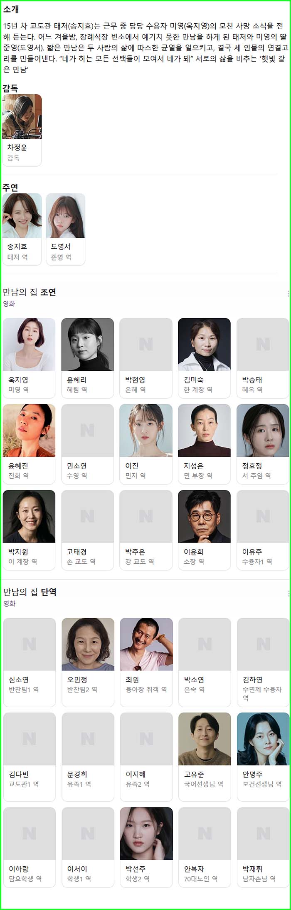Click placeholder N icon for 박승태
The height and width of the screenshot is (910, 291).
tap(263, 344)
